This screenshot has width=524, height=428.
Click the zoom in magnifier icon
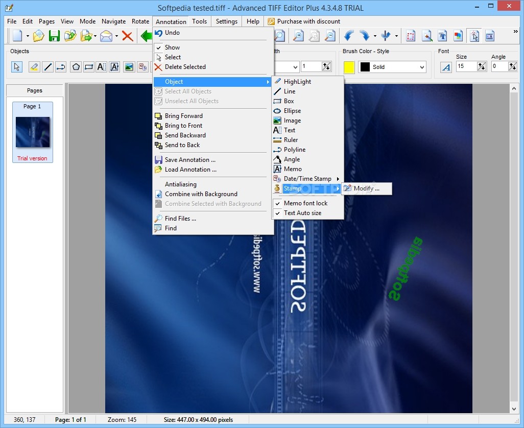click(x=298, y=36)
